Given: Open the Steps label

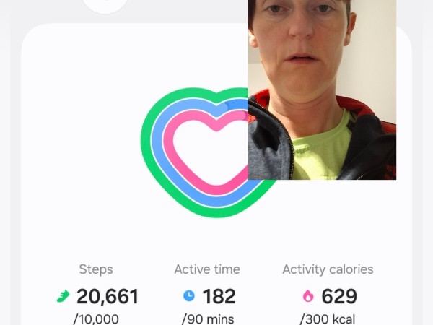Looking at the screenshot, I should (96, 269).
